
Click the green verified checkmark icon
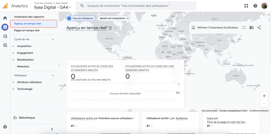(x=110, y=28)
